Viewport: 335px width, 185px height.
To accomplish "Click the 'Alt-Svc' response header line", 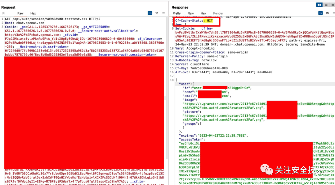I will [224, 72].
